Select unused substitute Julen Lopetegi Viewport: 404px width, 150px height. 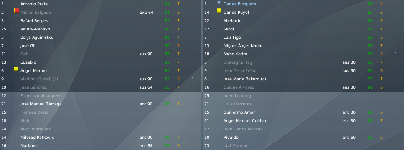pyautogui.click(x=238, y=96)
